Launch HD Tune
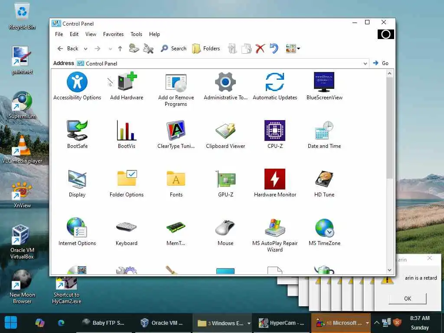 click(x=324, y=183)
